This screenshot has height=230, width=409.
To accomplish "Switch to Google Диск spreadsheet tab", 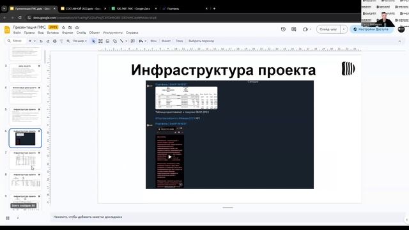I will click(x=134, y=8).
